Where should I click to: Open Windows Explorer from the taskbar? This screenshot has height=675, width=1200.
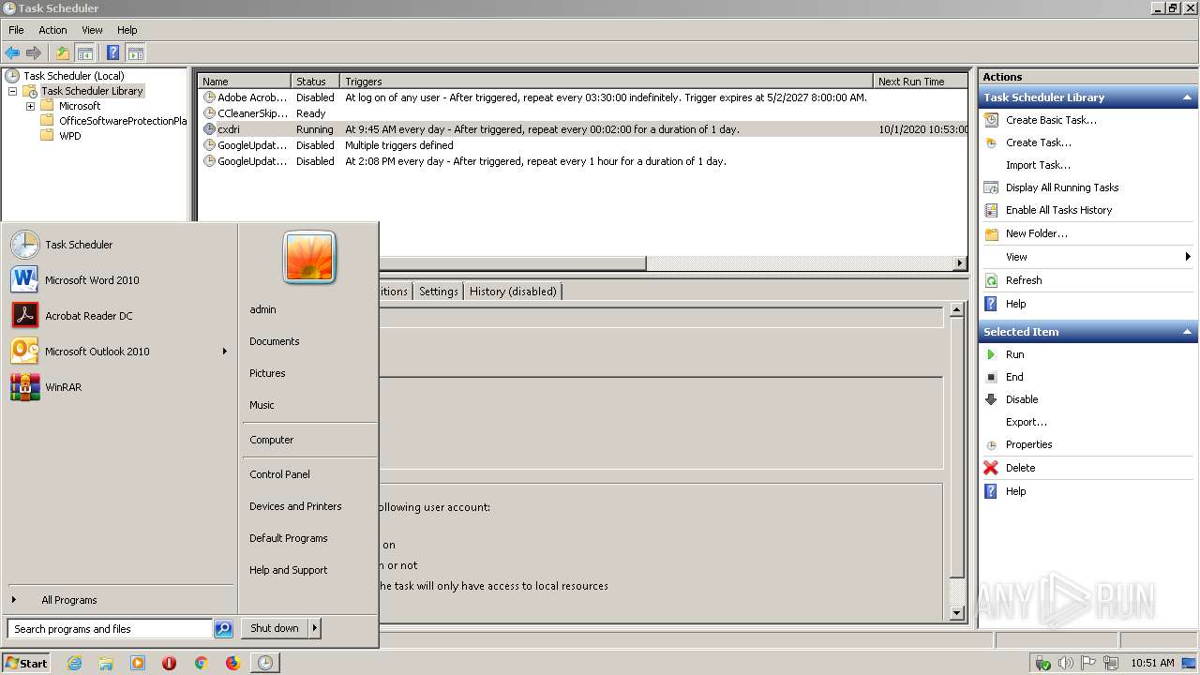tap(106, 663)
